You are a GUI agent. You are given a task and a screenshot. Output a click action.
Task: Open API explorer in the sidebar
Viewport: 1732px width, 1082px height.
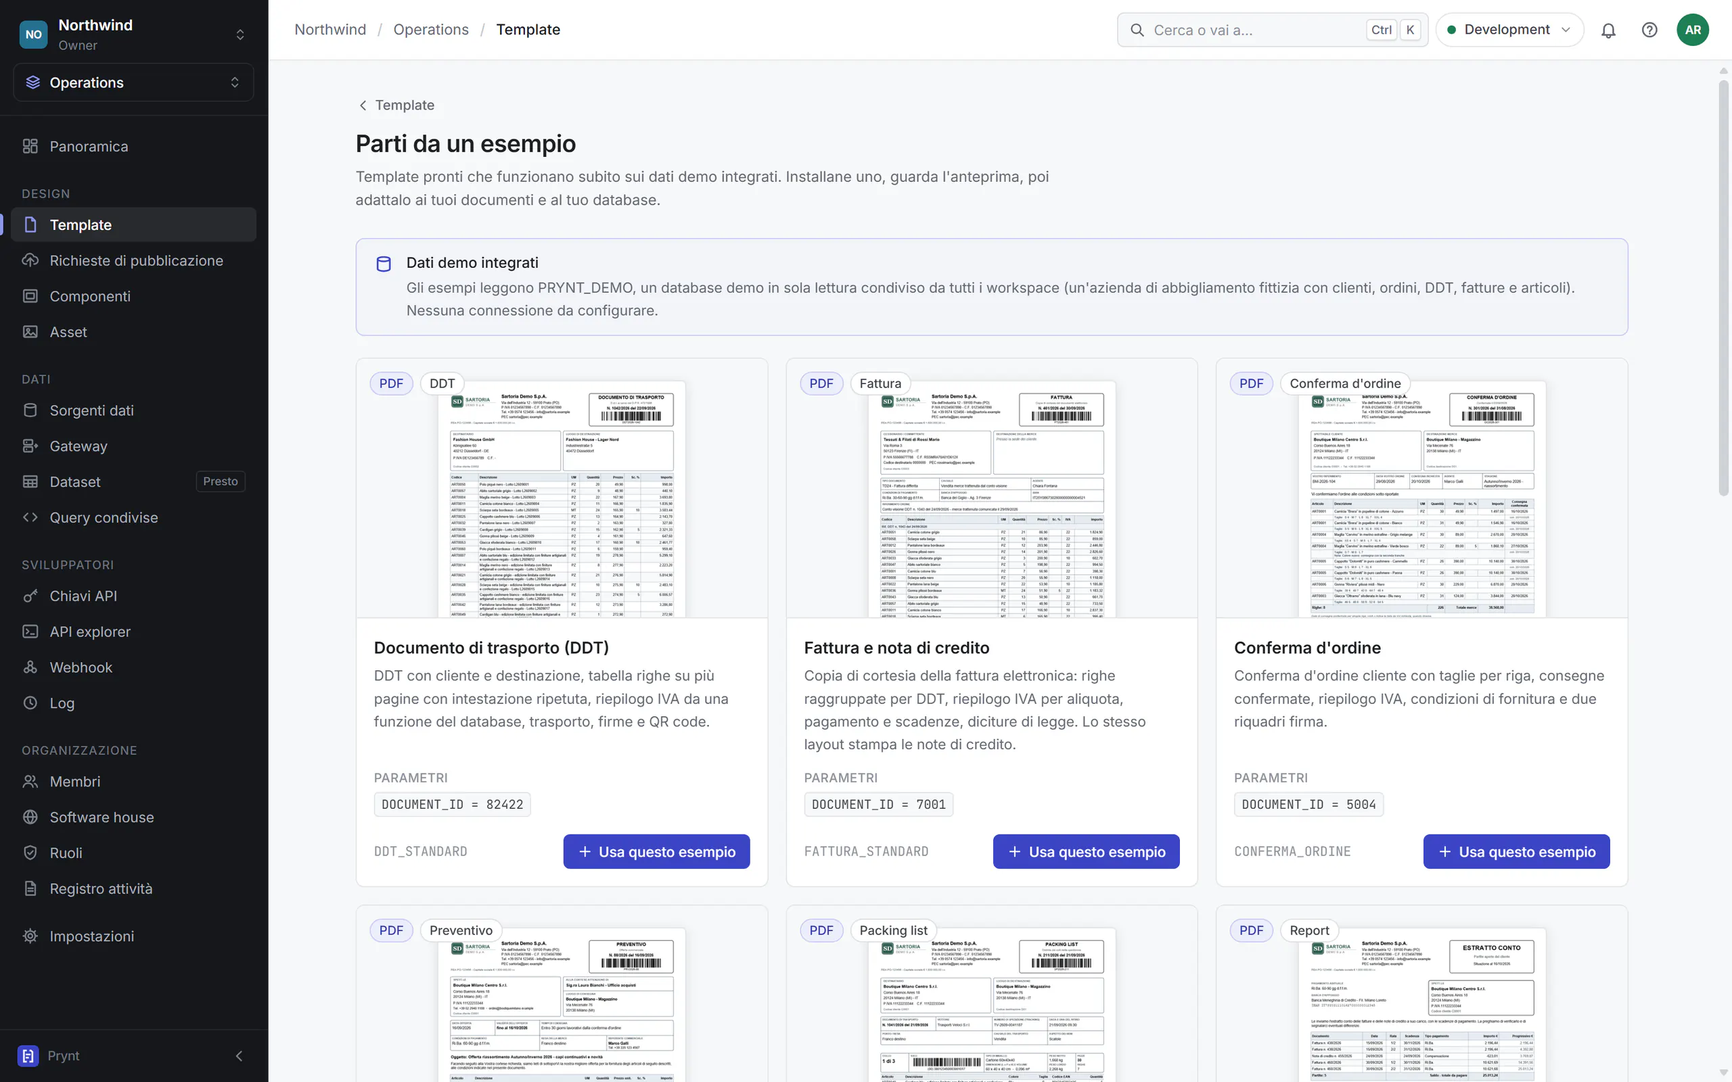pyautogui.click(x=134, y=631)
